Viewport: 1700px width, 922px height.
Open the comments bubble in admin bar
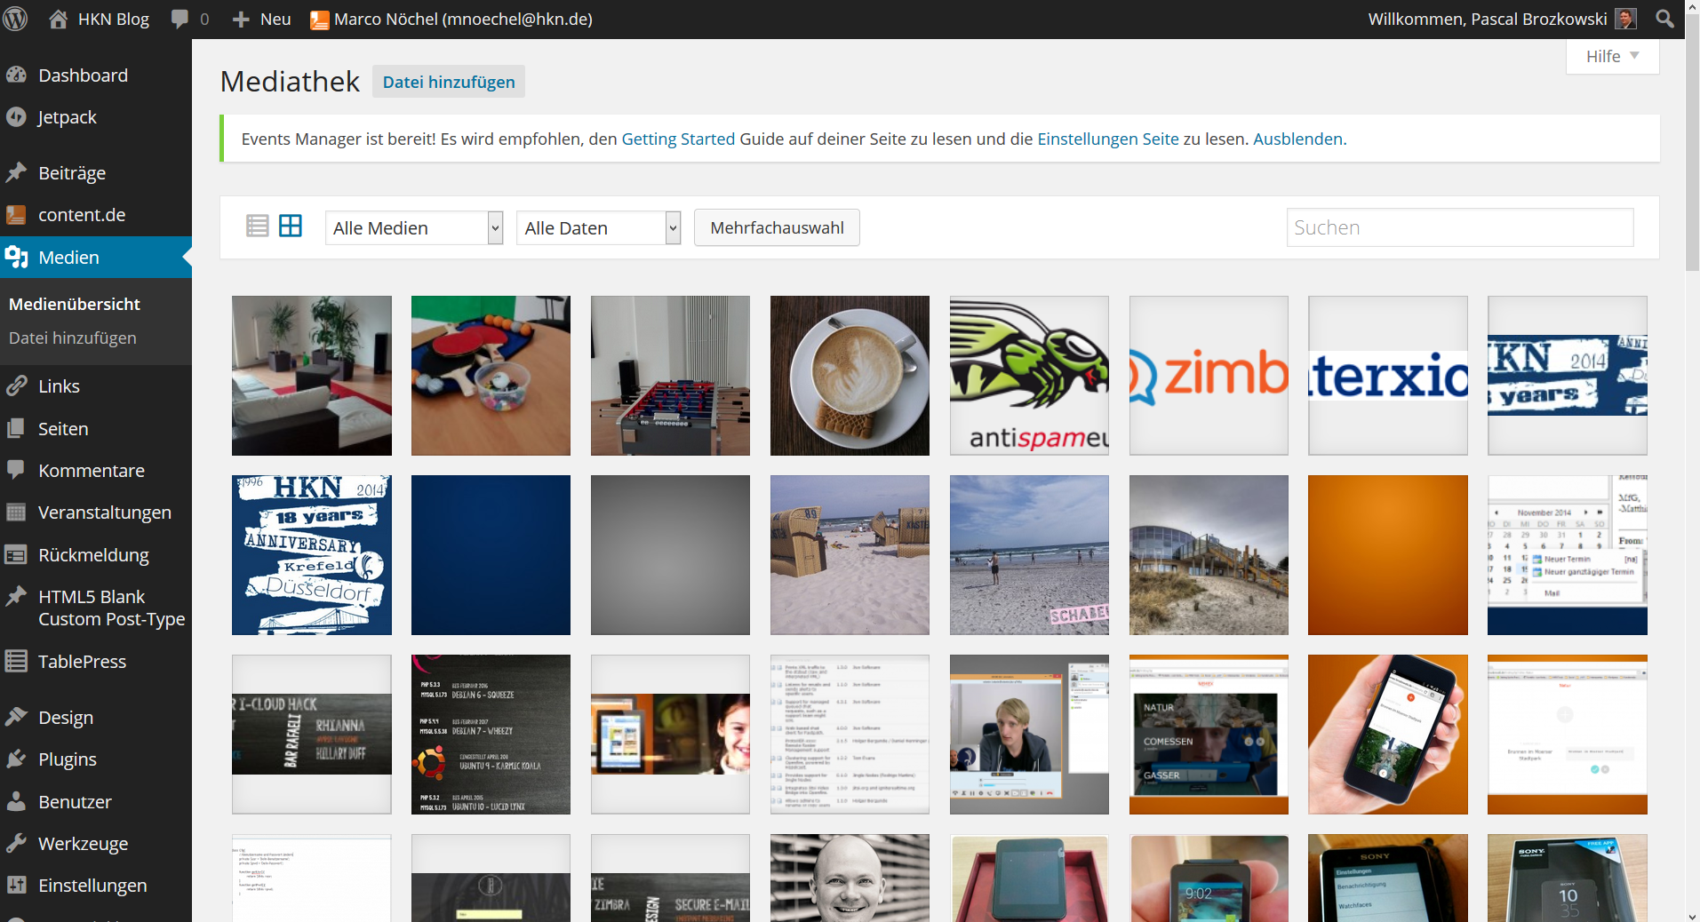tap(180, 19)
